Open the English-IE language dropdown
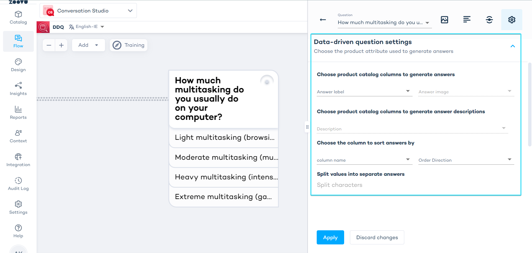532x253 pixels. 86,27
